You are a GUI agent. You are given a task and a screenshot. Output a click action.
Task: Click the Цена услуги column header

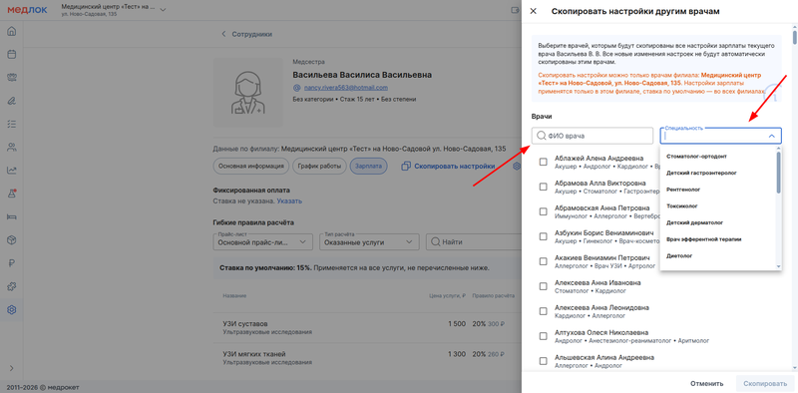click(447, 296)
